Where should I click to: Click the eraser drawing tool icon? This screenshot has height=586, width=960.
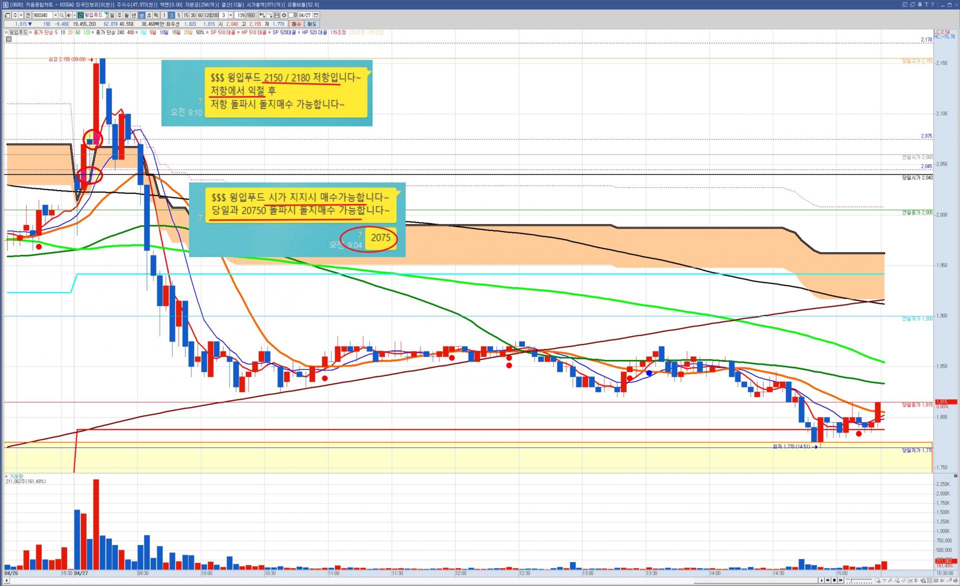click(x=903, y=580)
